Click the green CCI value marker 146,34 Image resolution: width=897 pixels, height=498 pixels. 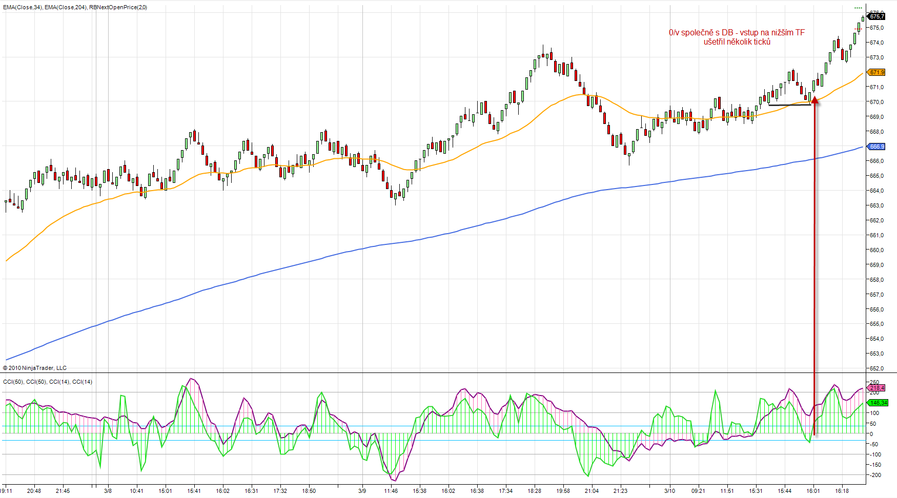pyautogui.click(x=877, y=403)
